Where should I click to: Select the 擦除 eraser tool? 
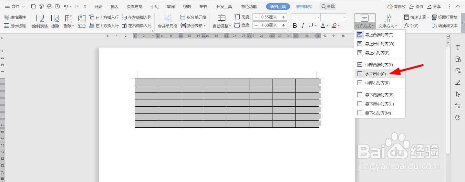tap(55, 21)
